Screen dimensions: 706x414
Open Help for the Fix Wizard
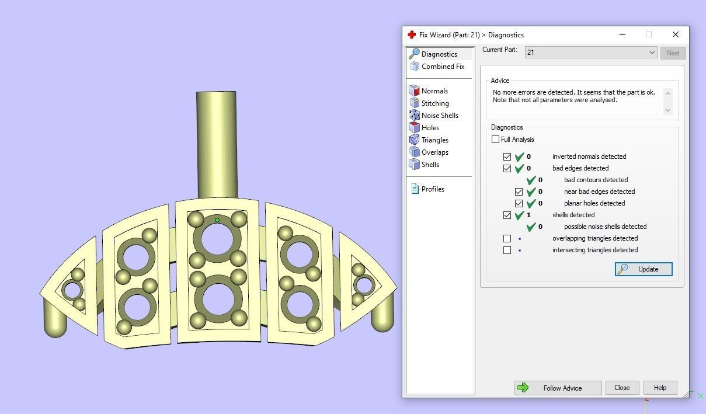[x=660, y=388]
